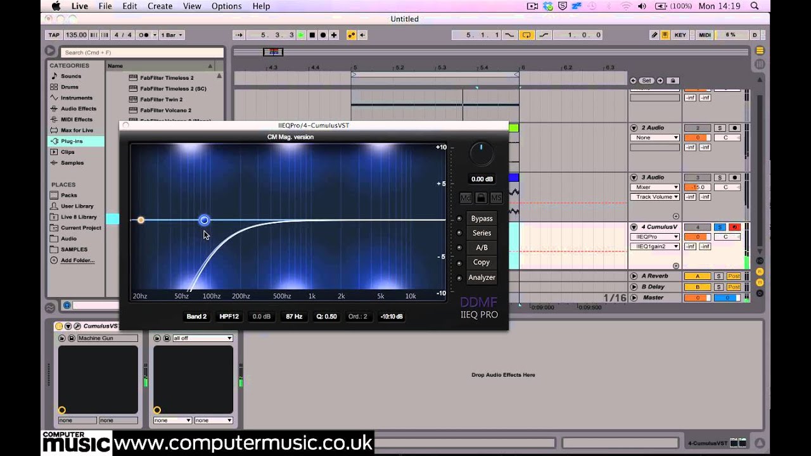Screen dimensions: 811x456
Task: Arm the global record button
Action: tap(323, 35)
